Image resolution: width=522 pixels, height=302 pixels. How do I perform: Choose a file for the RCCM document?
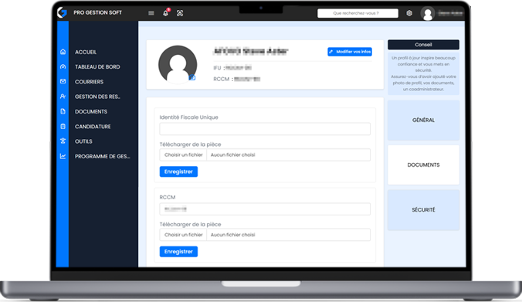click(183, 235)
